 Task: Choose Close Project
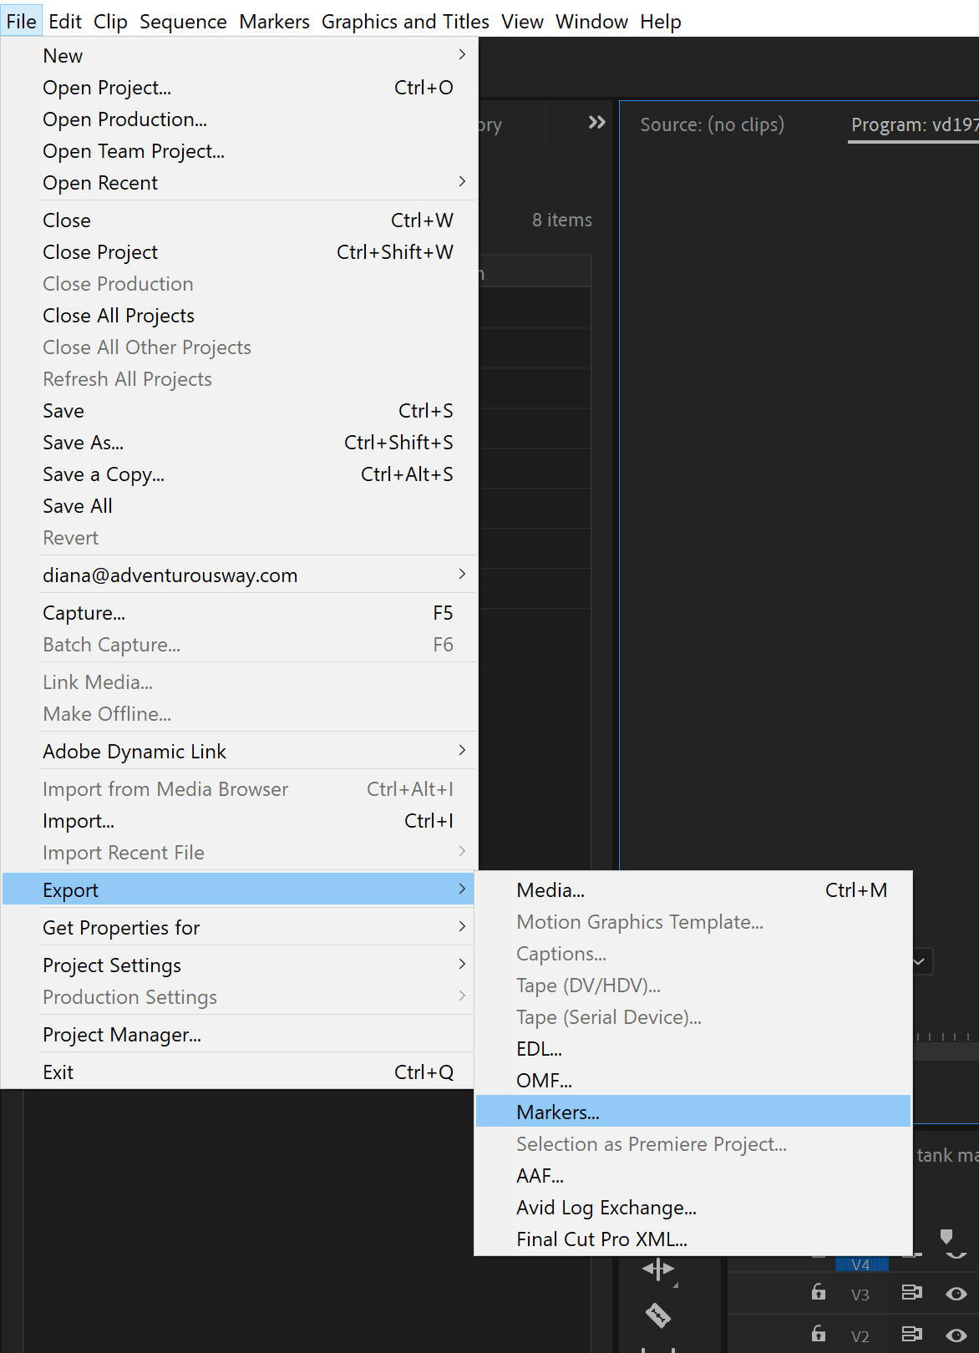click(239, 252)
